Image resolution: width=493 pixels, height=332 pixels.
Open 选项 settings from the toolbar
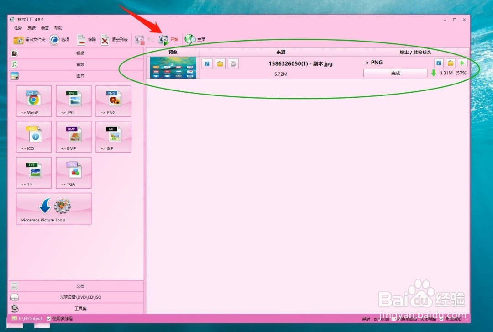tap(59, 40)
